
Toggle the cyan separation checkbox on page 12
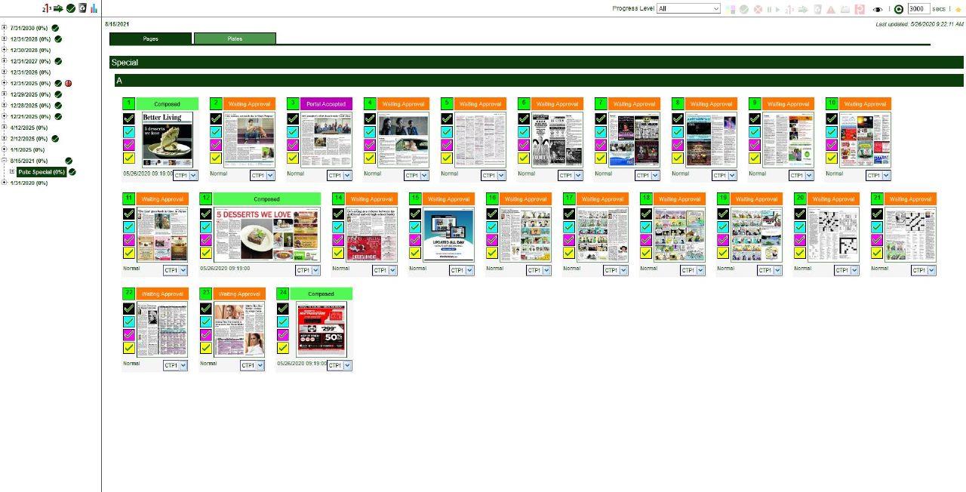pos(206,226)
